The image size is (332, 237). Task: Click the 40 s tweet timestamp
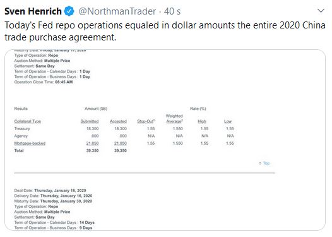pos(172,11)
